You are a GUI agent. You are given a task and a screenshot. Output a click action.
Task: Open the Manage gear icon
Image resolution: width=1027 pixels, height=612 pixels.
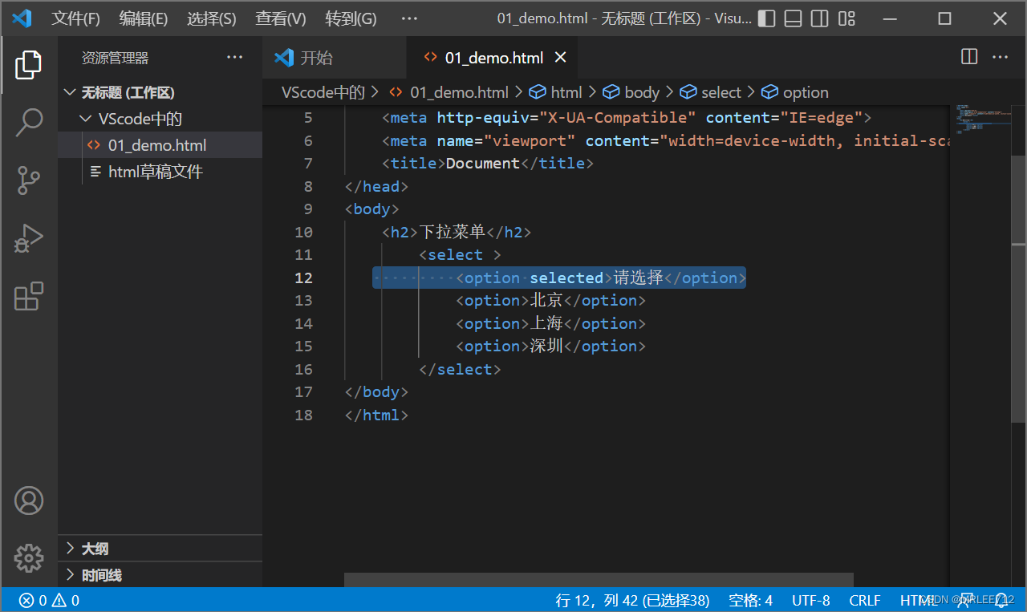tap(29, 557)
